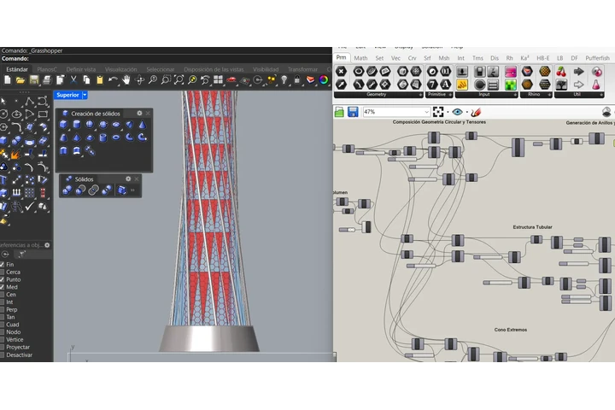Enable the Cerca object snap checkbox
The image size is (615, 410).
pos(3,272)
